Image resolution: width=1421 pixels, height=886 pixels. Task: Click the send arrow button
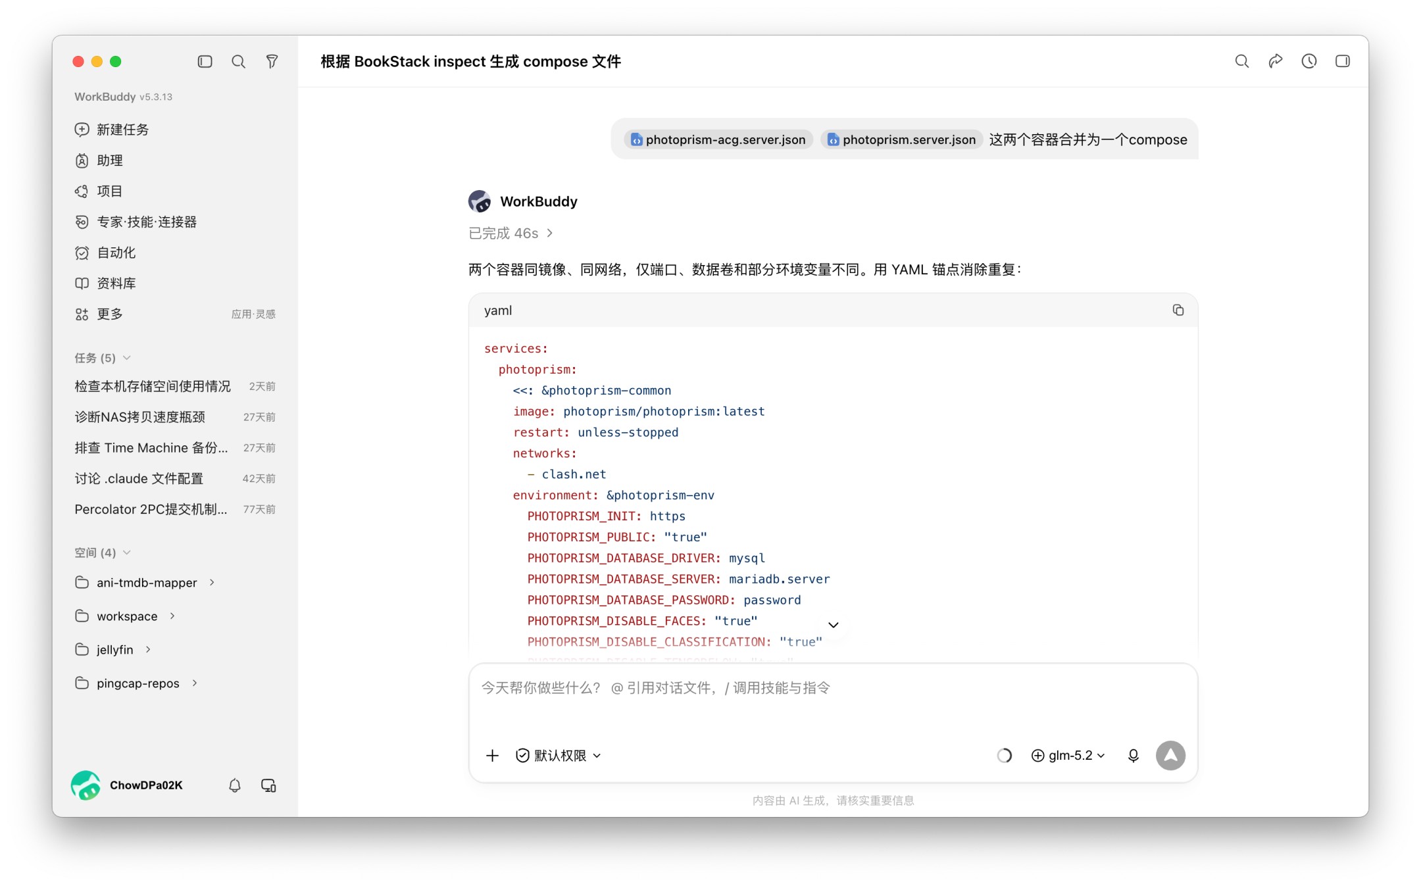click(1170, 755)
